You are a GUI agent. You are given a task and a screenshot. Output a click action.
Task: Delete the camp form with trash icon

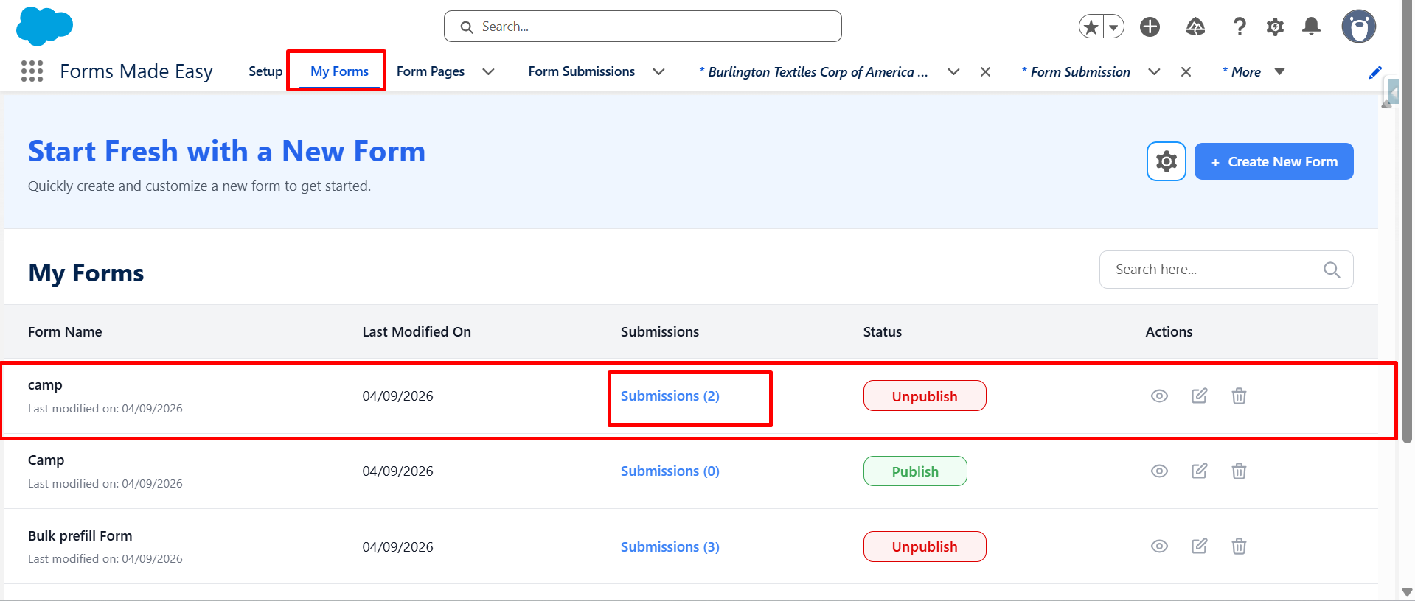(x=1239, y=396)
